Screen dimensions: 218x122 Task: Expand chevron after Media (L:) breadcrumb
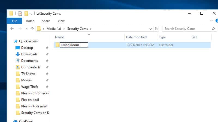(x=64, y=29)
